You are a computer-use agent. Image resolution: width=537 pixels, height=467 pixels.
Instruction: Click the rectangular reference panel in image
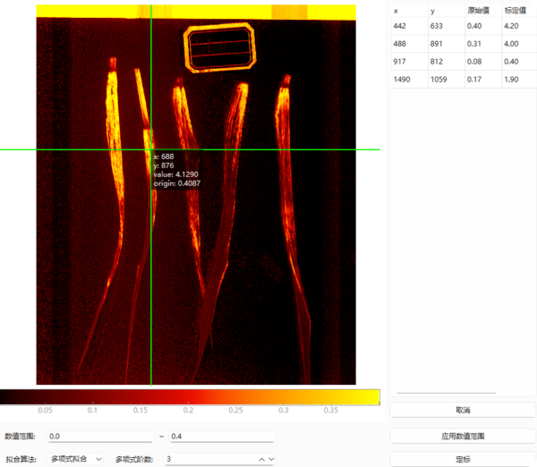tap(220, 48)
